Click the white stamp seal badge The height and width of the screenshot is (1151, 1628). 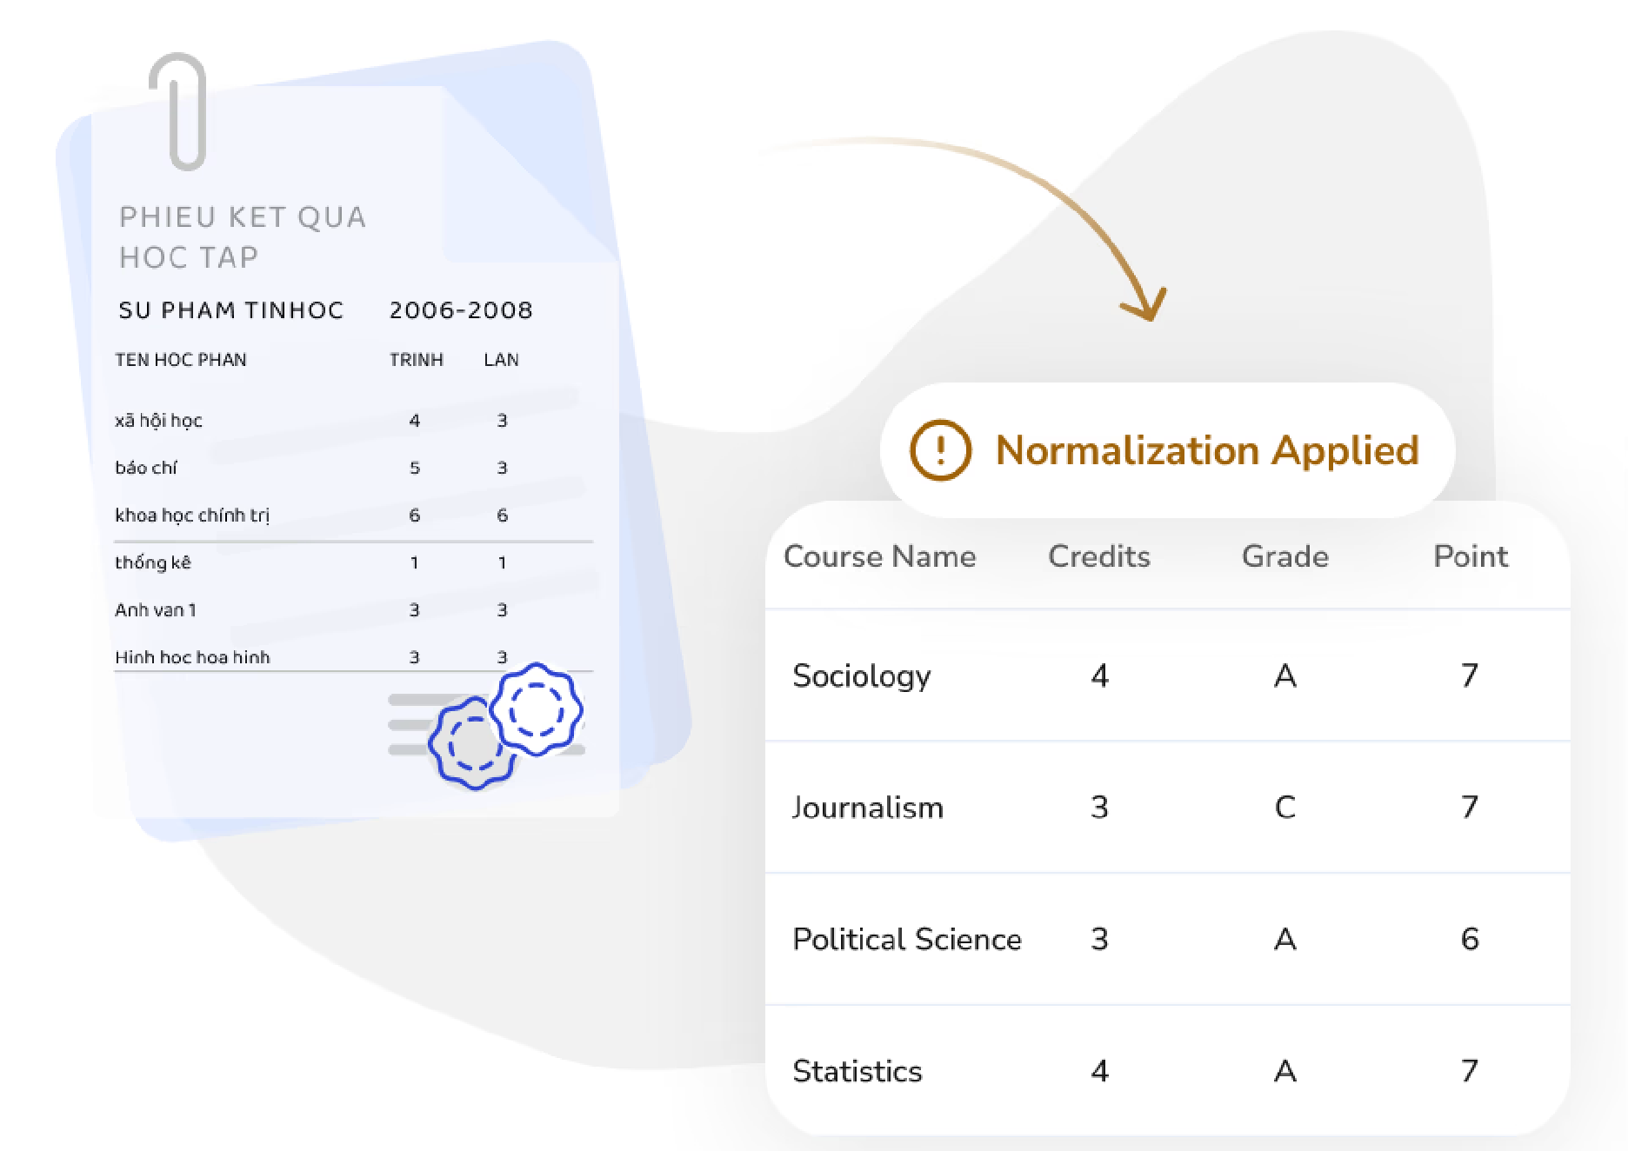tap(537, 709)
